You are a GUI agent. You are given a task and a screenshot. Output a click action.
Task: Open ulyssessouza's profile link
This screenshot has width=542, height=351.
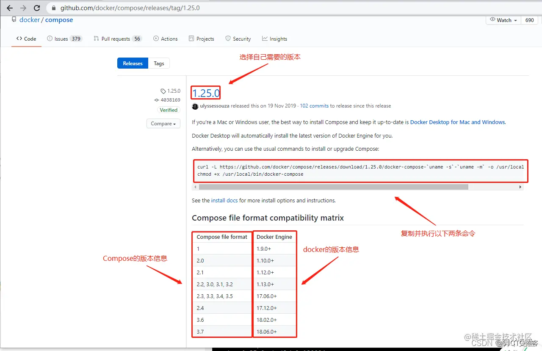214,106
